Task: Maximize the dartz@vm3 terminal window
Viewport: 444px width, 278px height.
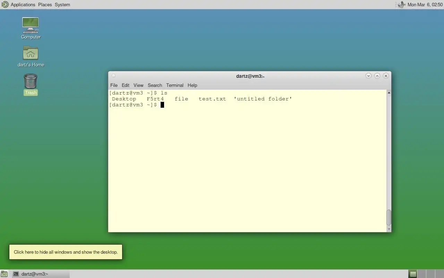Action: pos(377,76)
